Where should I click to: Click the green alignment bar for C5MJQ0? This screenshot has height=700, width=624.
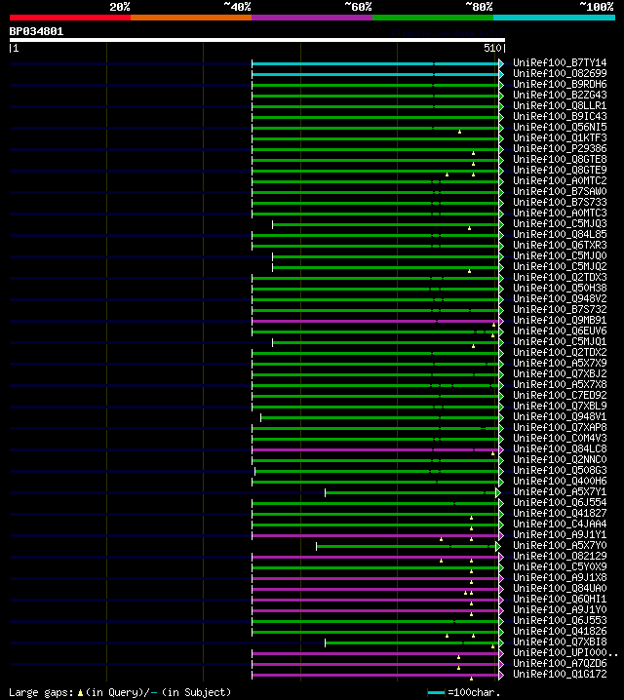coord(386,256)
